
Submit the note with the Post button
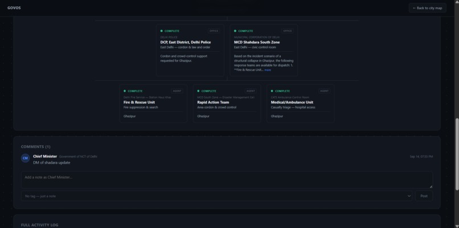coord(424,196)
